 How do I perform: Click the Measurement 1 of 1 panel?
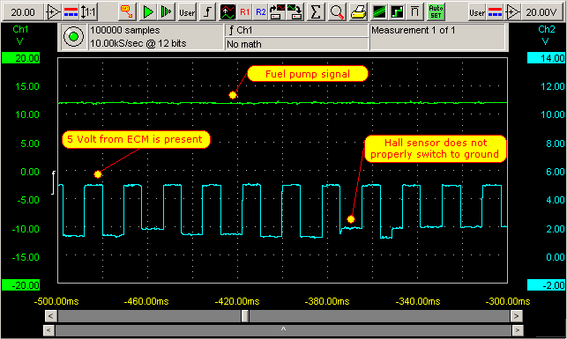tap(437, 36)
